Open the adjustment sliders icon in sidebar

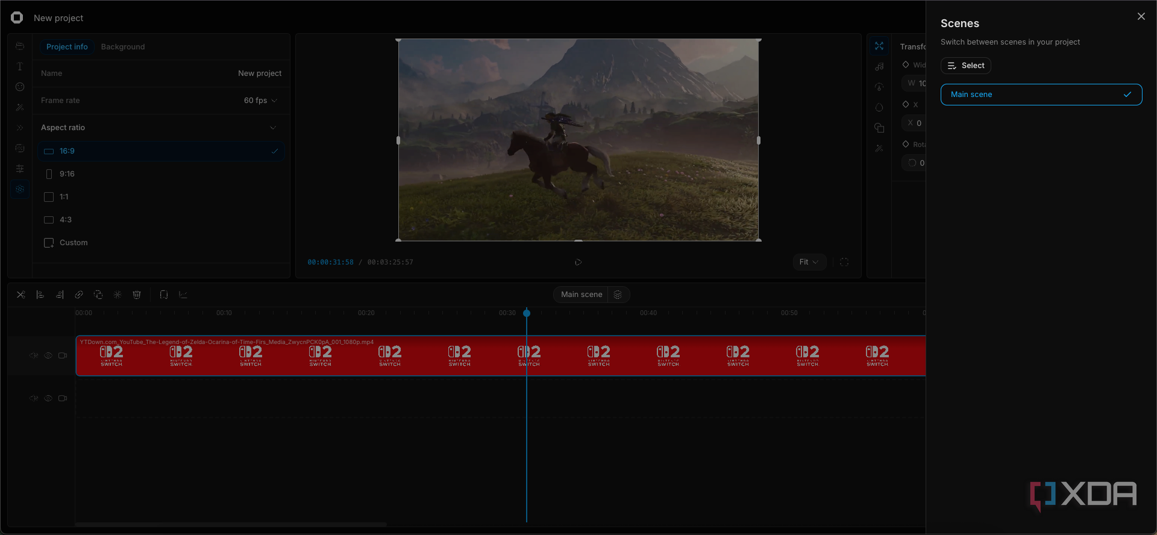(x=20, y=169)
